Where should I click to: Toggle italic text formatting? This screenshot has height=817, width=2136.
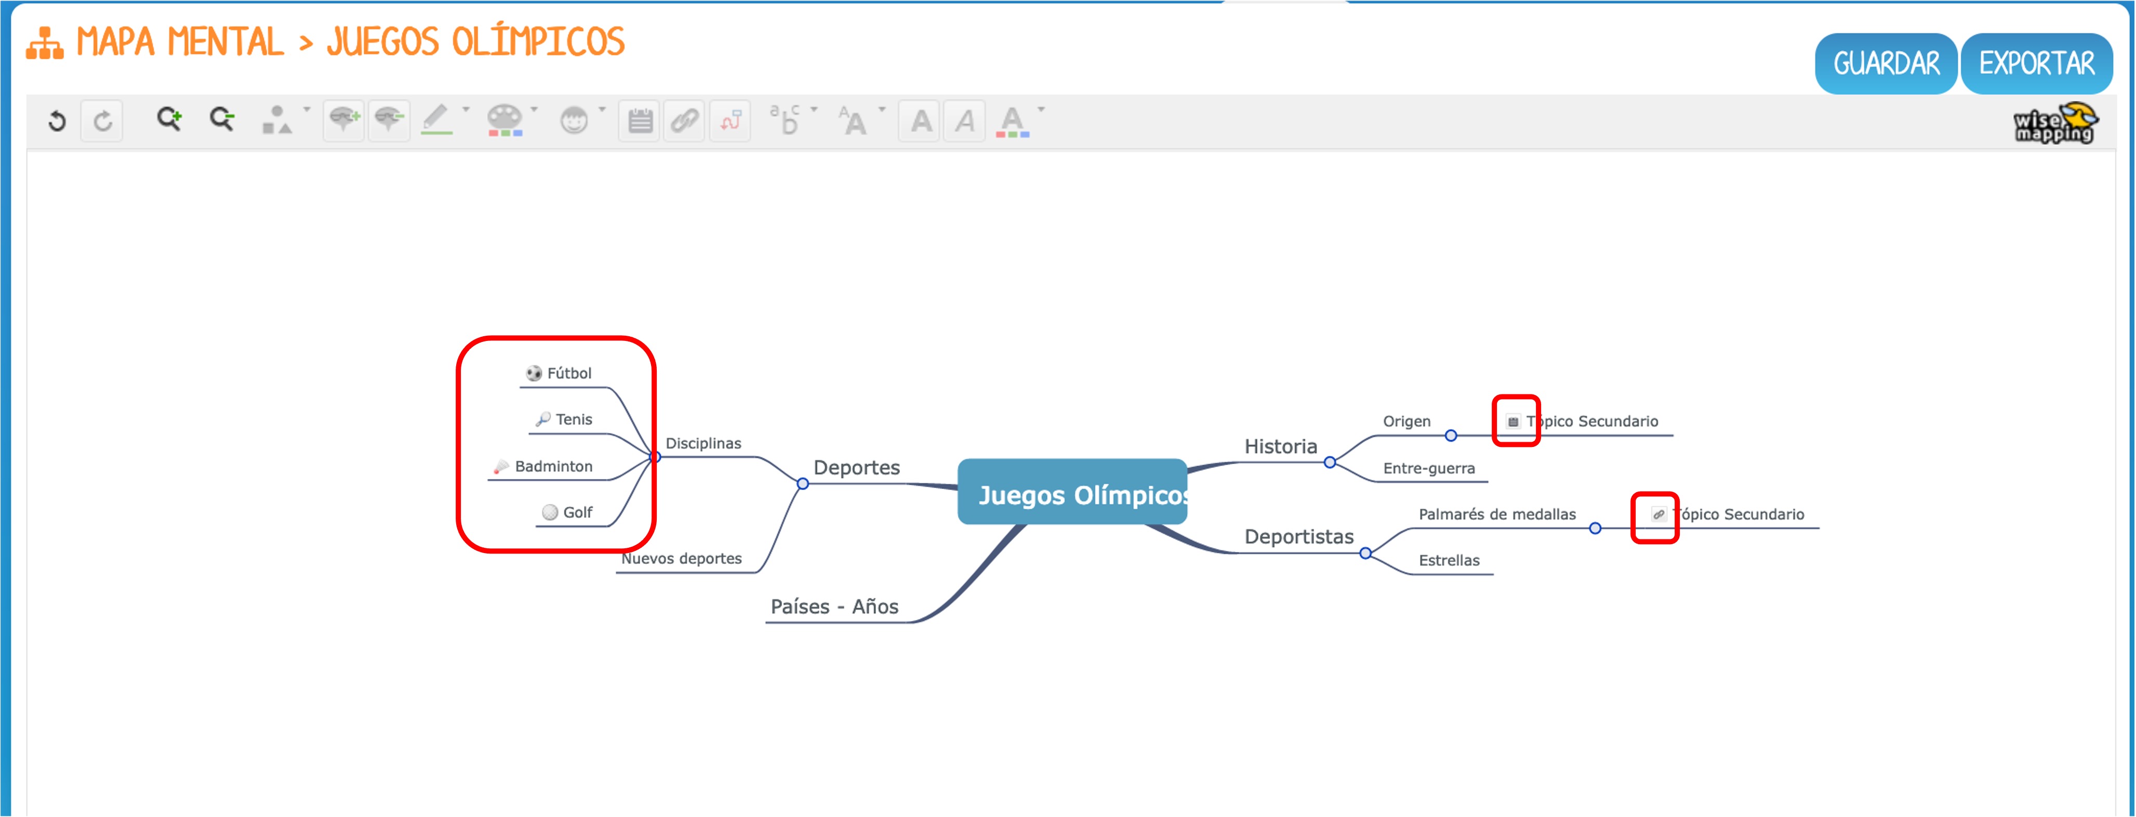[964, 121]
